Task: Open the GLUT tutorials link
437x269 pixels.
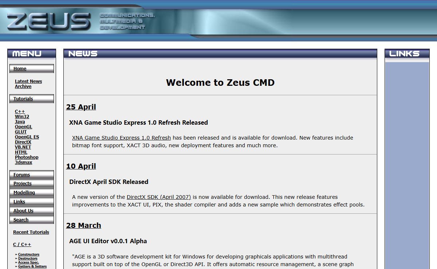Action: click(21, 132)
